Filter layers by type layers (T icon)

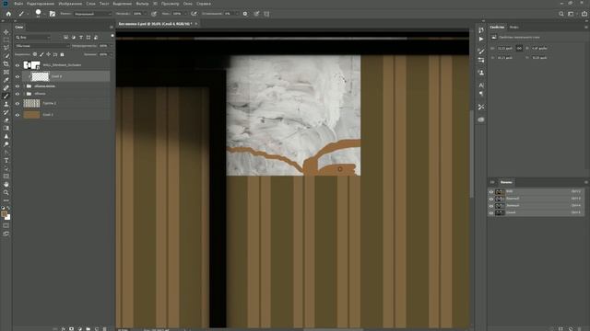(81, 38)
